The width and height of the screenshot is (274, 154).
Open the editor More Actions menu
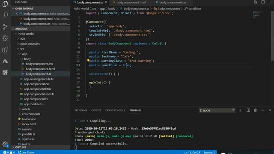[270, 2]
